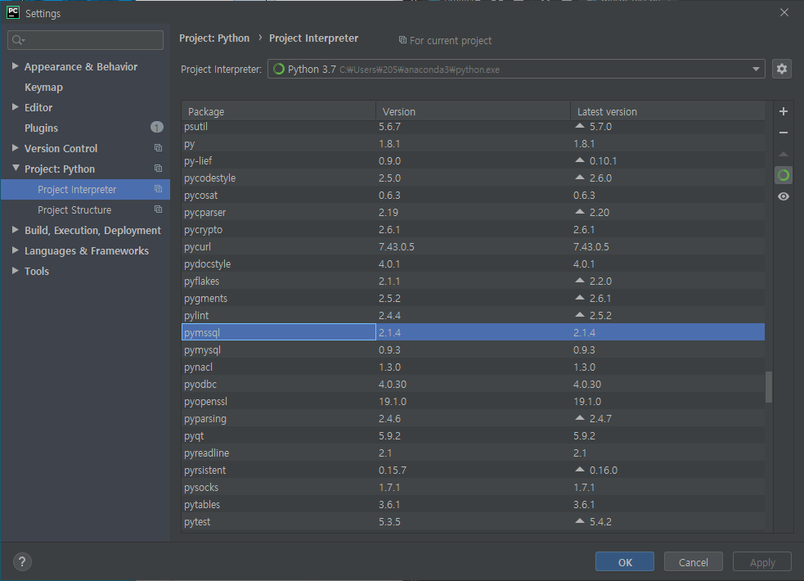
Task: Click the upgrade arrow for pyrsistent 0.16.0
Action: (x=580, y=469)
